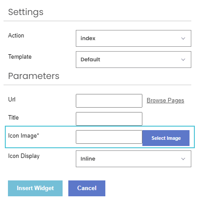The height and width of the screenshot is (206, 212).
Task: Focus the Url text field
Action: point(109,101)
